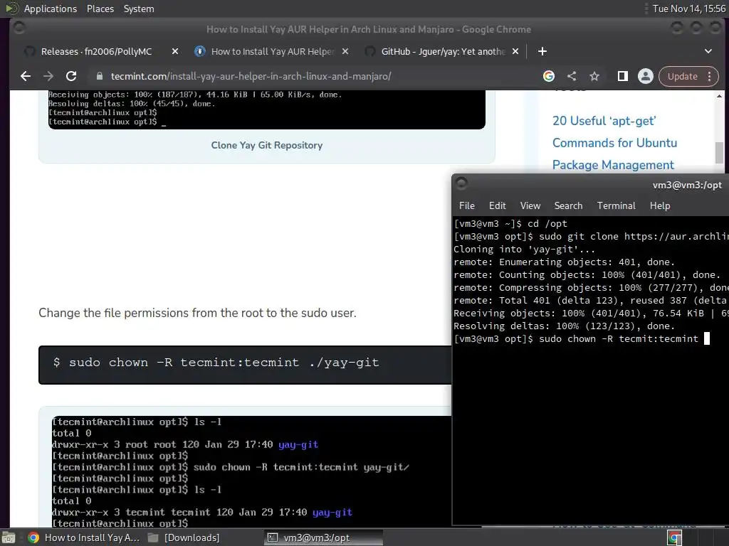Open the Applications menu in top panel
Screen dimensions: 729x546
pyautogui.click(x=51, y=9)
